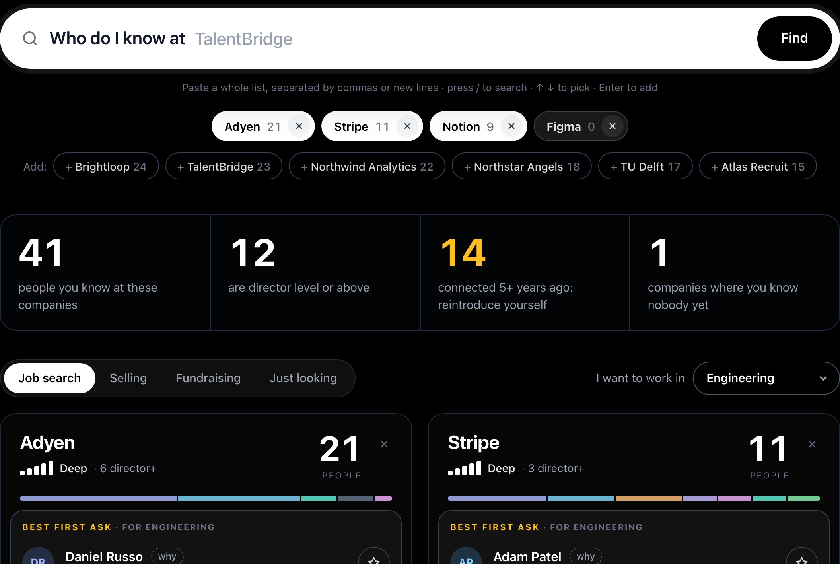The width and height of the screenshot is (840, 564).
Task: Open Daniel Russo's profile name
Action: 104,557
